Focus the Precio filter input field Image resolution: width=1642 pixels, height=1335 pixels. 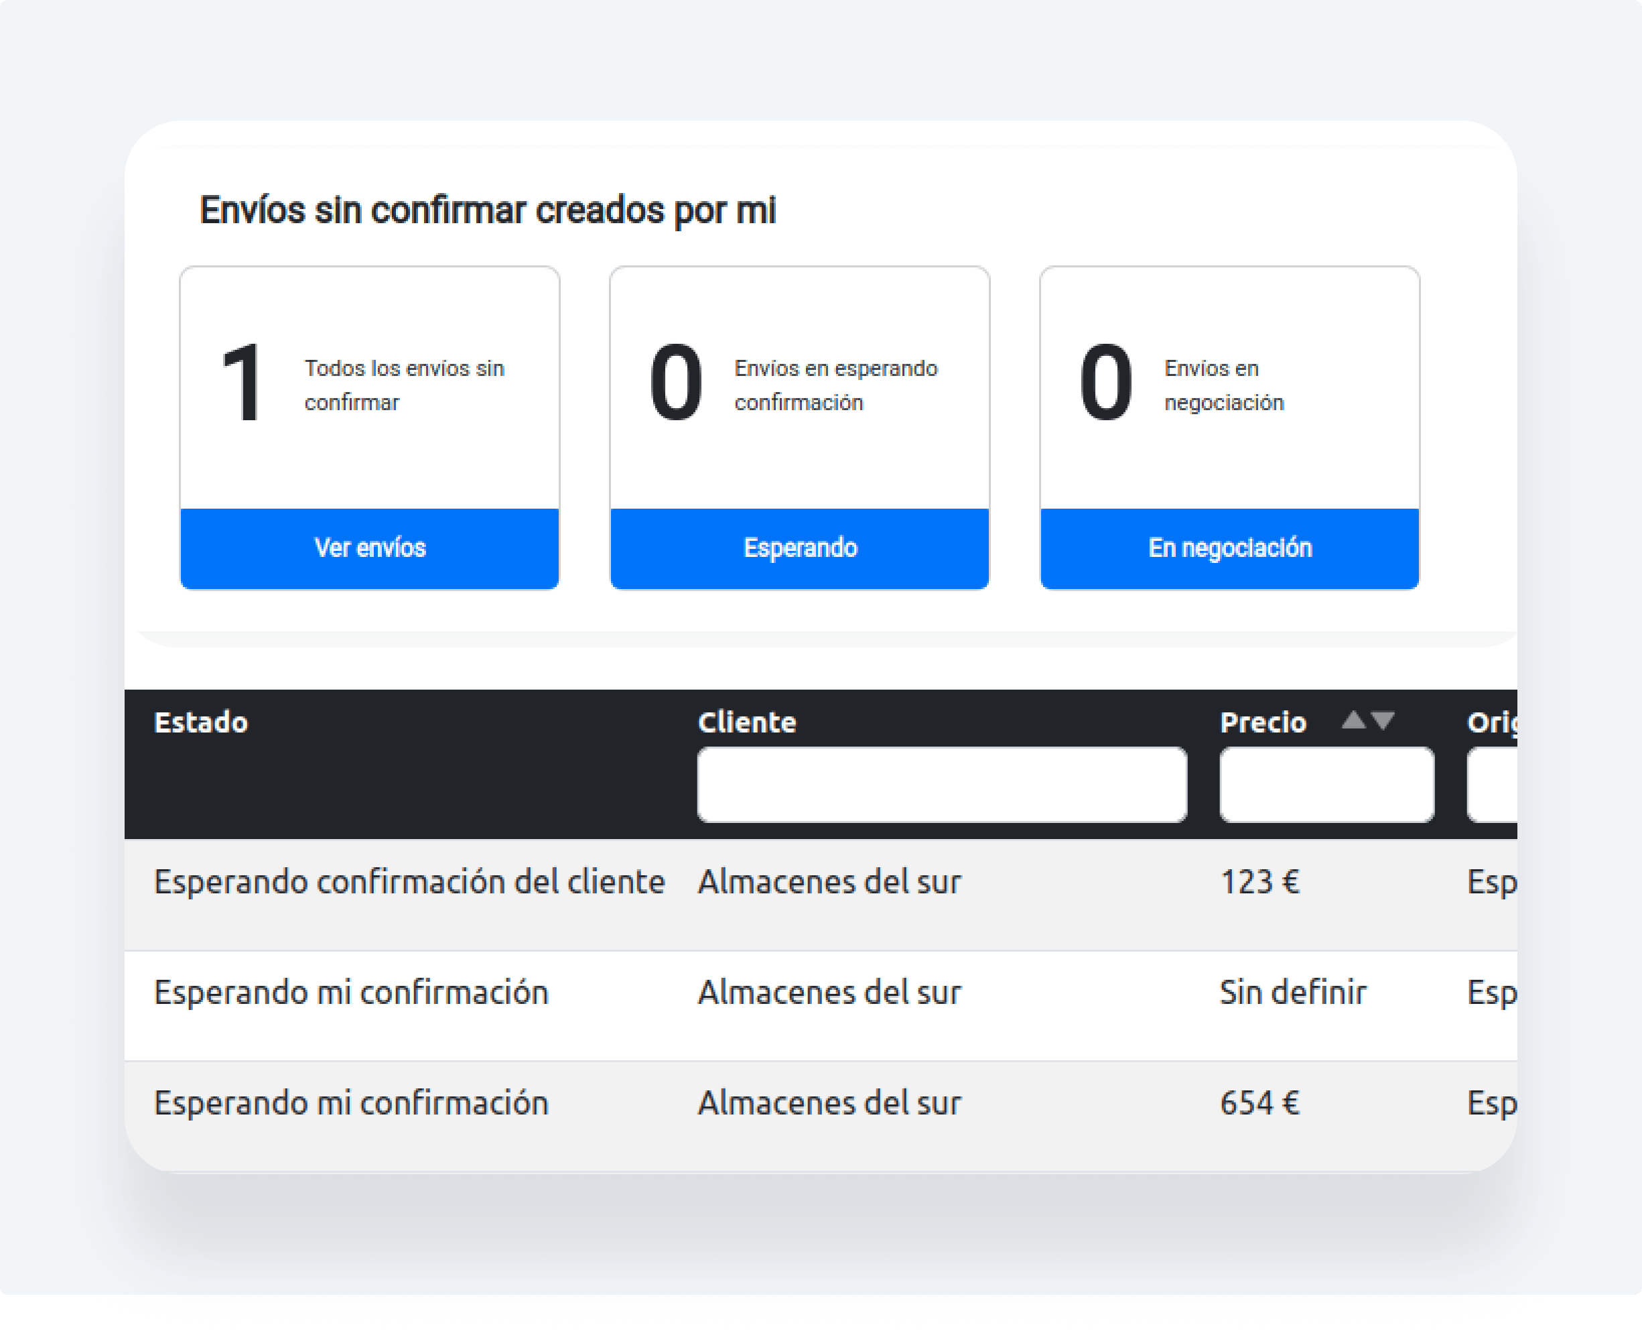tap(1326, 784)
